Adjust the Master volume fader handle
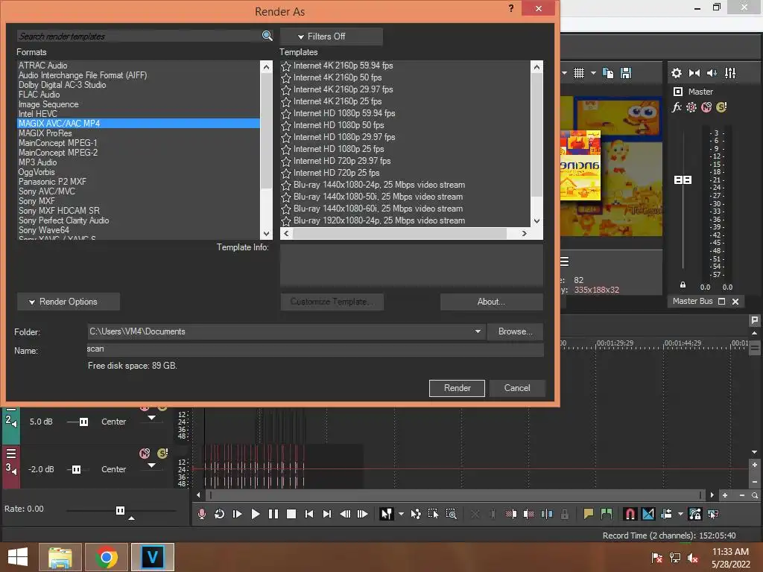Viewport: 763px width, 572px height. [683, 180]
